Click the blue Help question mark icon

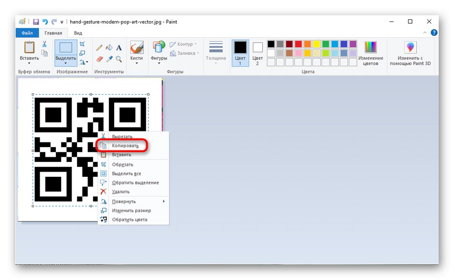tap(434, 32)
